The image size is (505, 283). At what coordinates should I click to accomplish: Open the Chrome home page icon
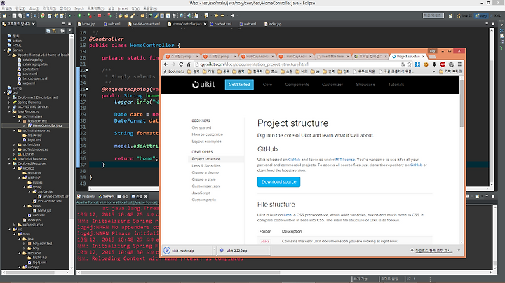point(189,64)
